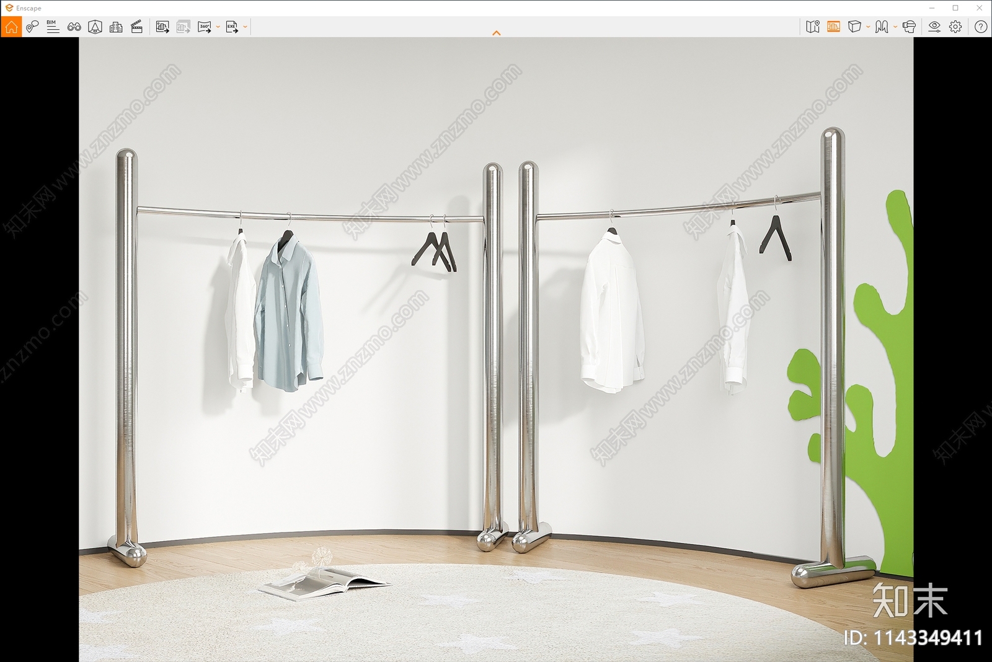This screenshot has width=992, height=662.
Task: Collapse the toolbar with the orange chevron
Action: 496,33
